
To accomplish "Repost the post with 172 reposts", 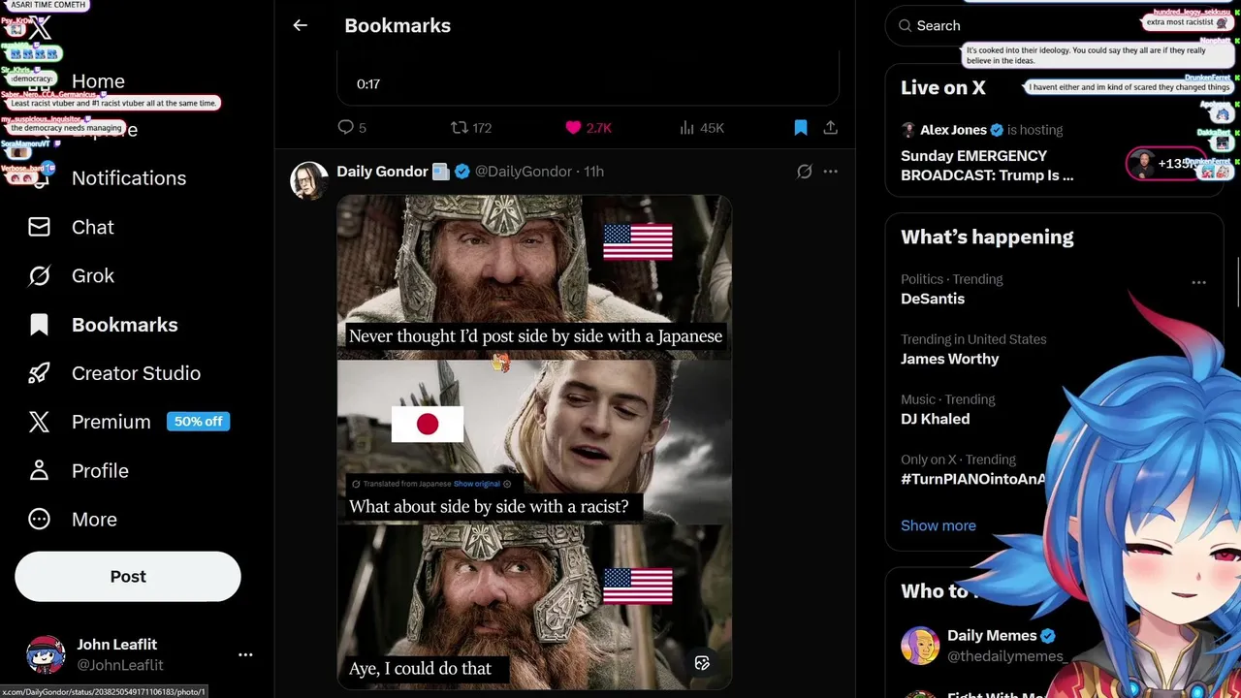I will pyautogui.click(x=471, y=127).
